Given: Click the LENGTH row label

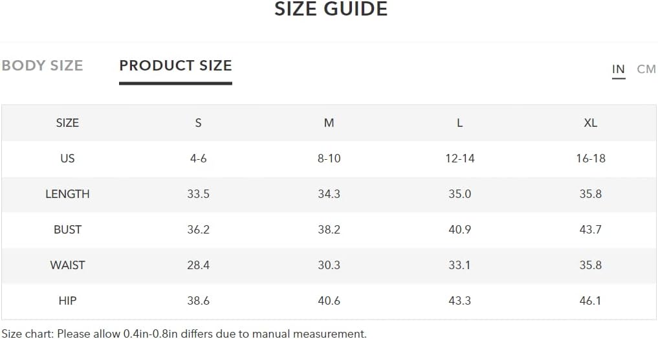Looking at the screenshot, I should pyautogui.click(x=67, y=194).
